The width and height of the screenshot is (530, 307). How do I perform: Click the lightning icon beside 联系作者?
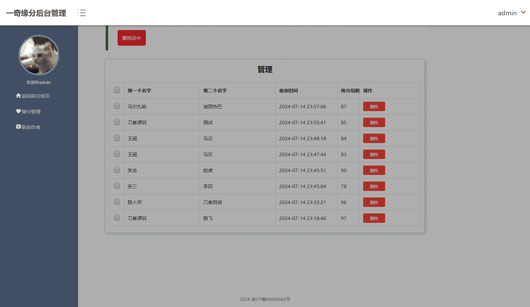pyautogui.click(x=19, y=127)
